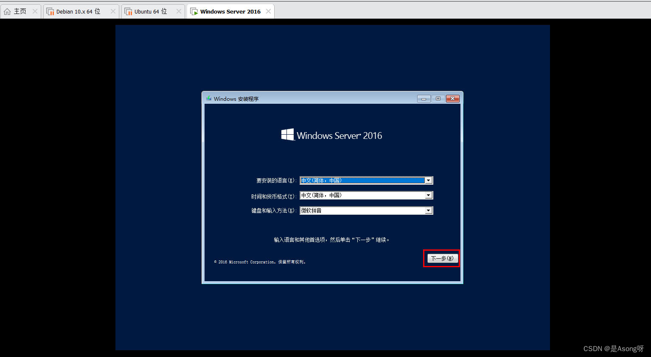This screenshot has height=357, width=651.
Task: Open the 时间和货币格式 dropdown
Action: coord(429,195)
